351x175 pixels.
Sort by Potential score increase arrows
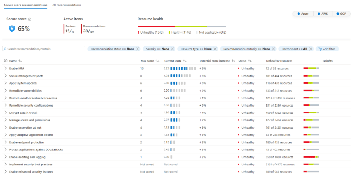234,61
